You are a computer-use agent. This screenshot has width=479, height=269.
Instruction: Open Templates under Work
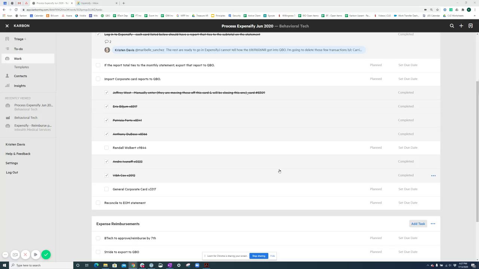(x=21, y=67)
